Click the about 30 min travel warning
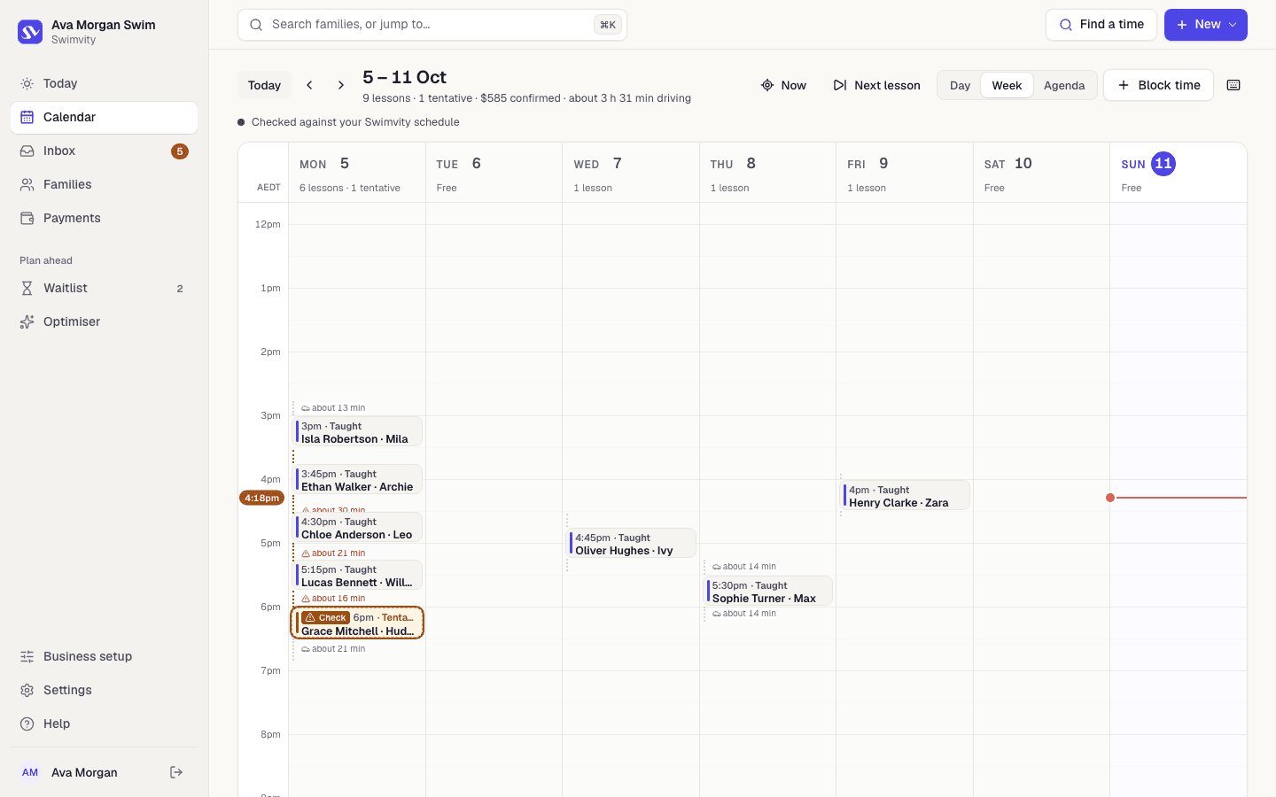1276x797 pixels. click(x=333, y=510)
